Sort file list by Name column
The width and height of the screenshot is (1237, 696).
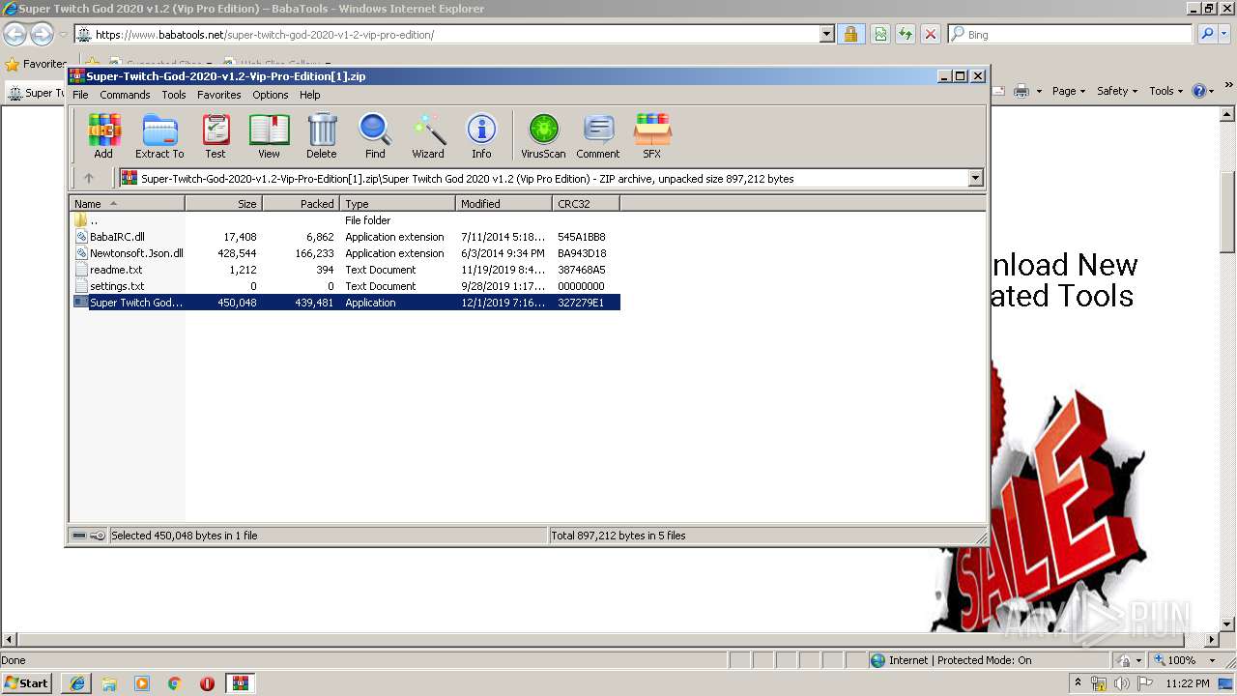click(127, 204)
